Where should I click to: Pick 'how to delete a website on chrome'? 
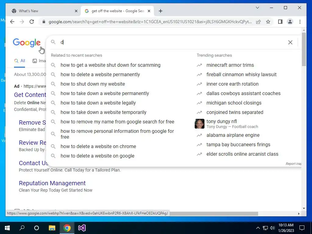pos(98,147)
